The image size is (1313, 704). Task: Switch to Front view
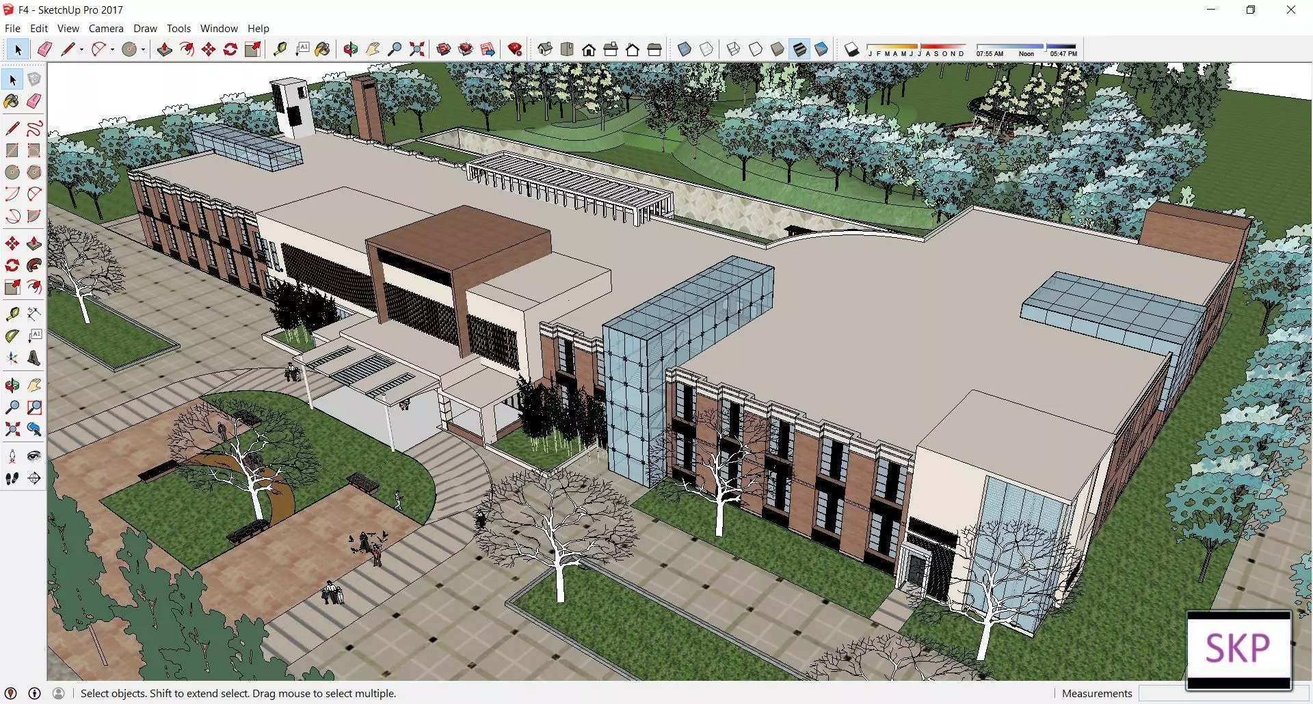[589, 49]
